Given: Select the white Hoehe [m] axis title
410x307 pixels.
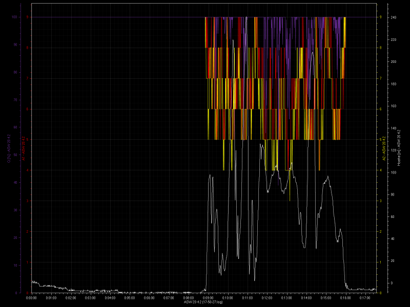Looking at the screenshot, I should pyautogui.click(x=399, y=148).
